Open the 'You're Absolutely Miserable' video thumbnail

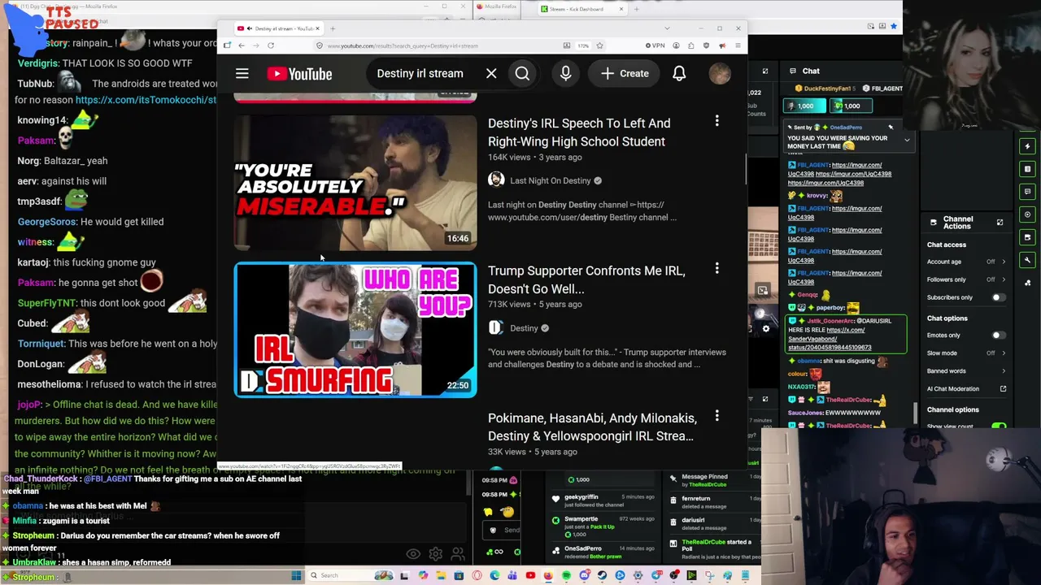click(x=355, y=183)
